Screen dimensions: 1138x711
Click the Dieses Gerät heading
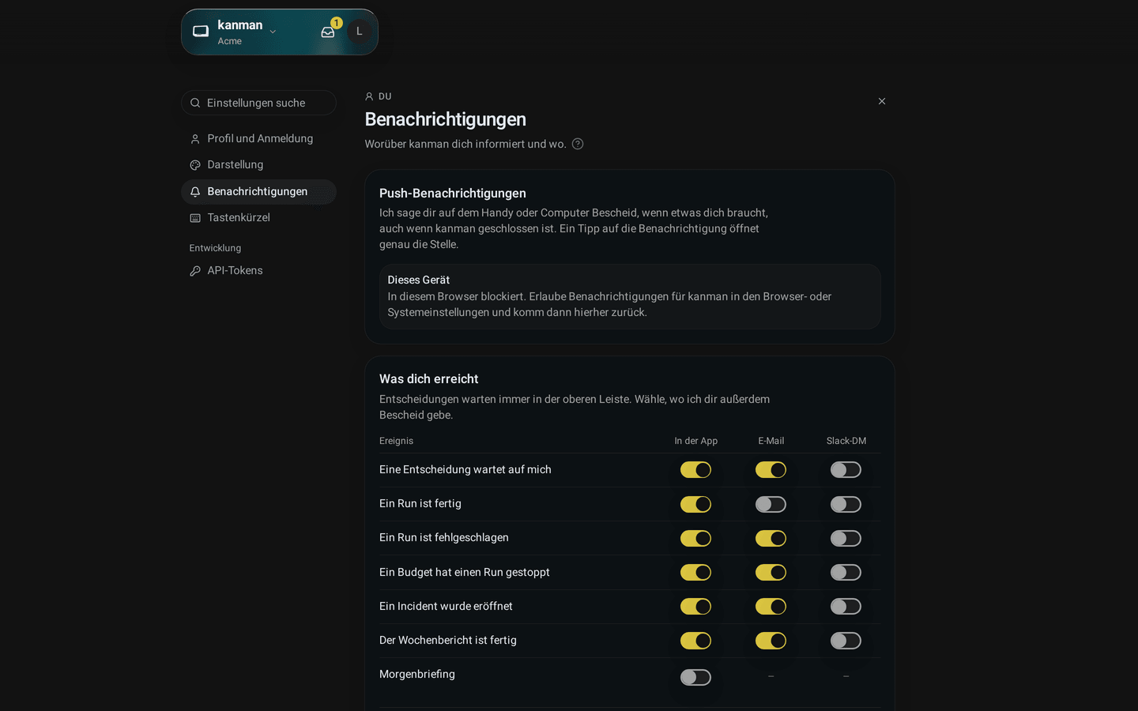(x=419, y=280)
